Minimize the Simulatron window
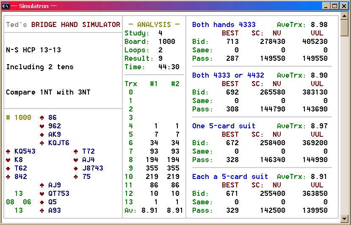 coord(326,6)
